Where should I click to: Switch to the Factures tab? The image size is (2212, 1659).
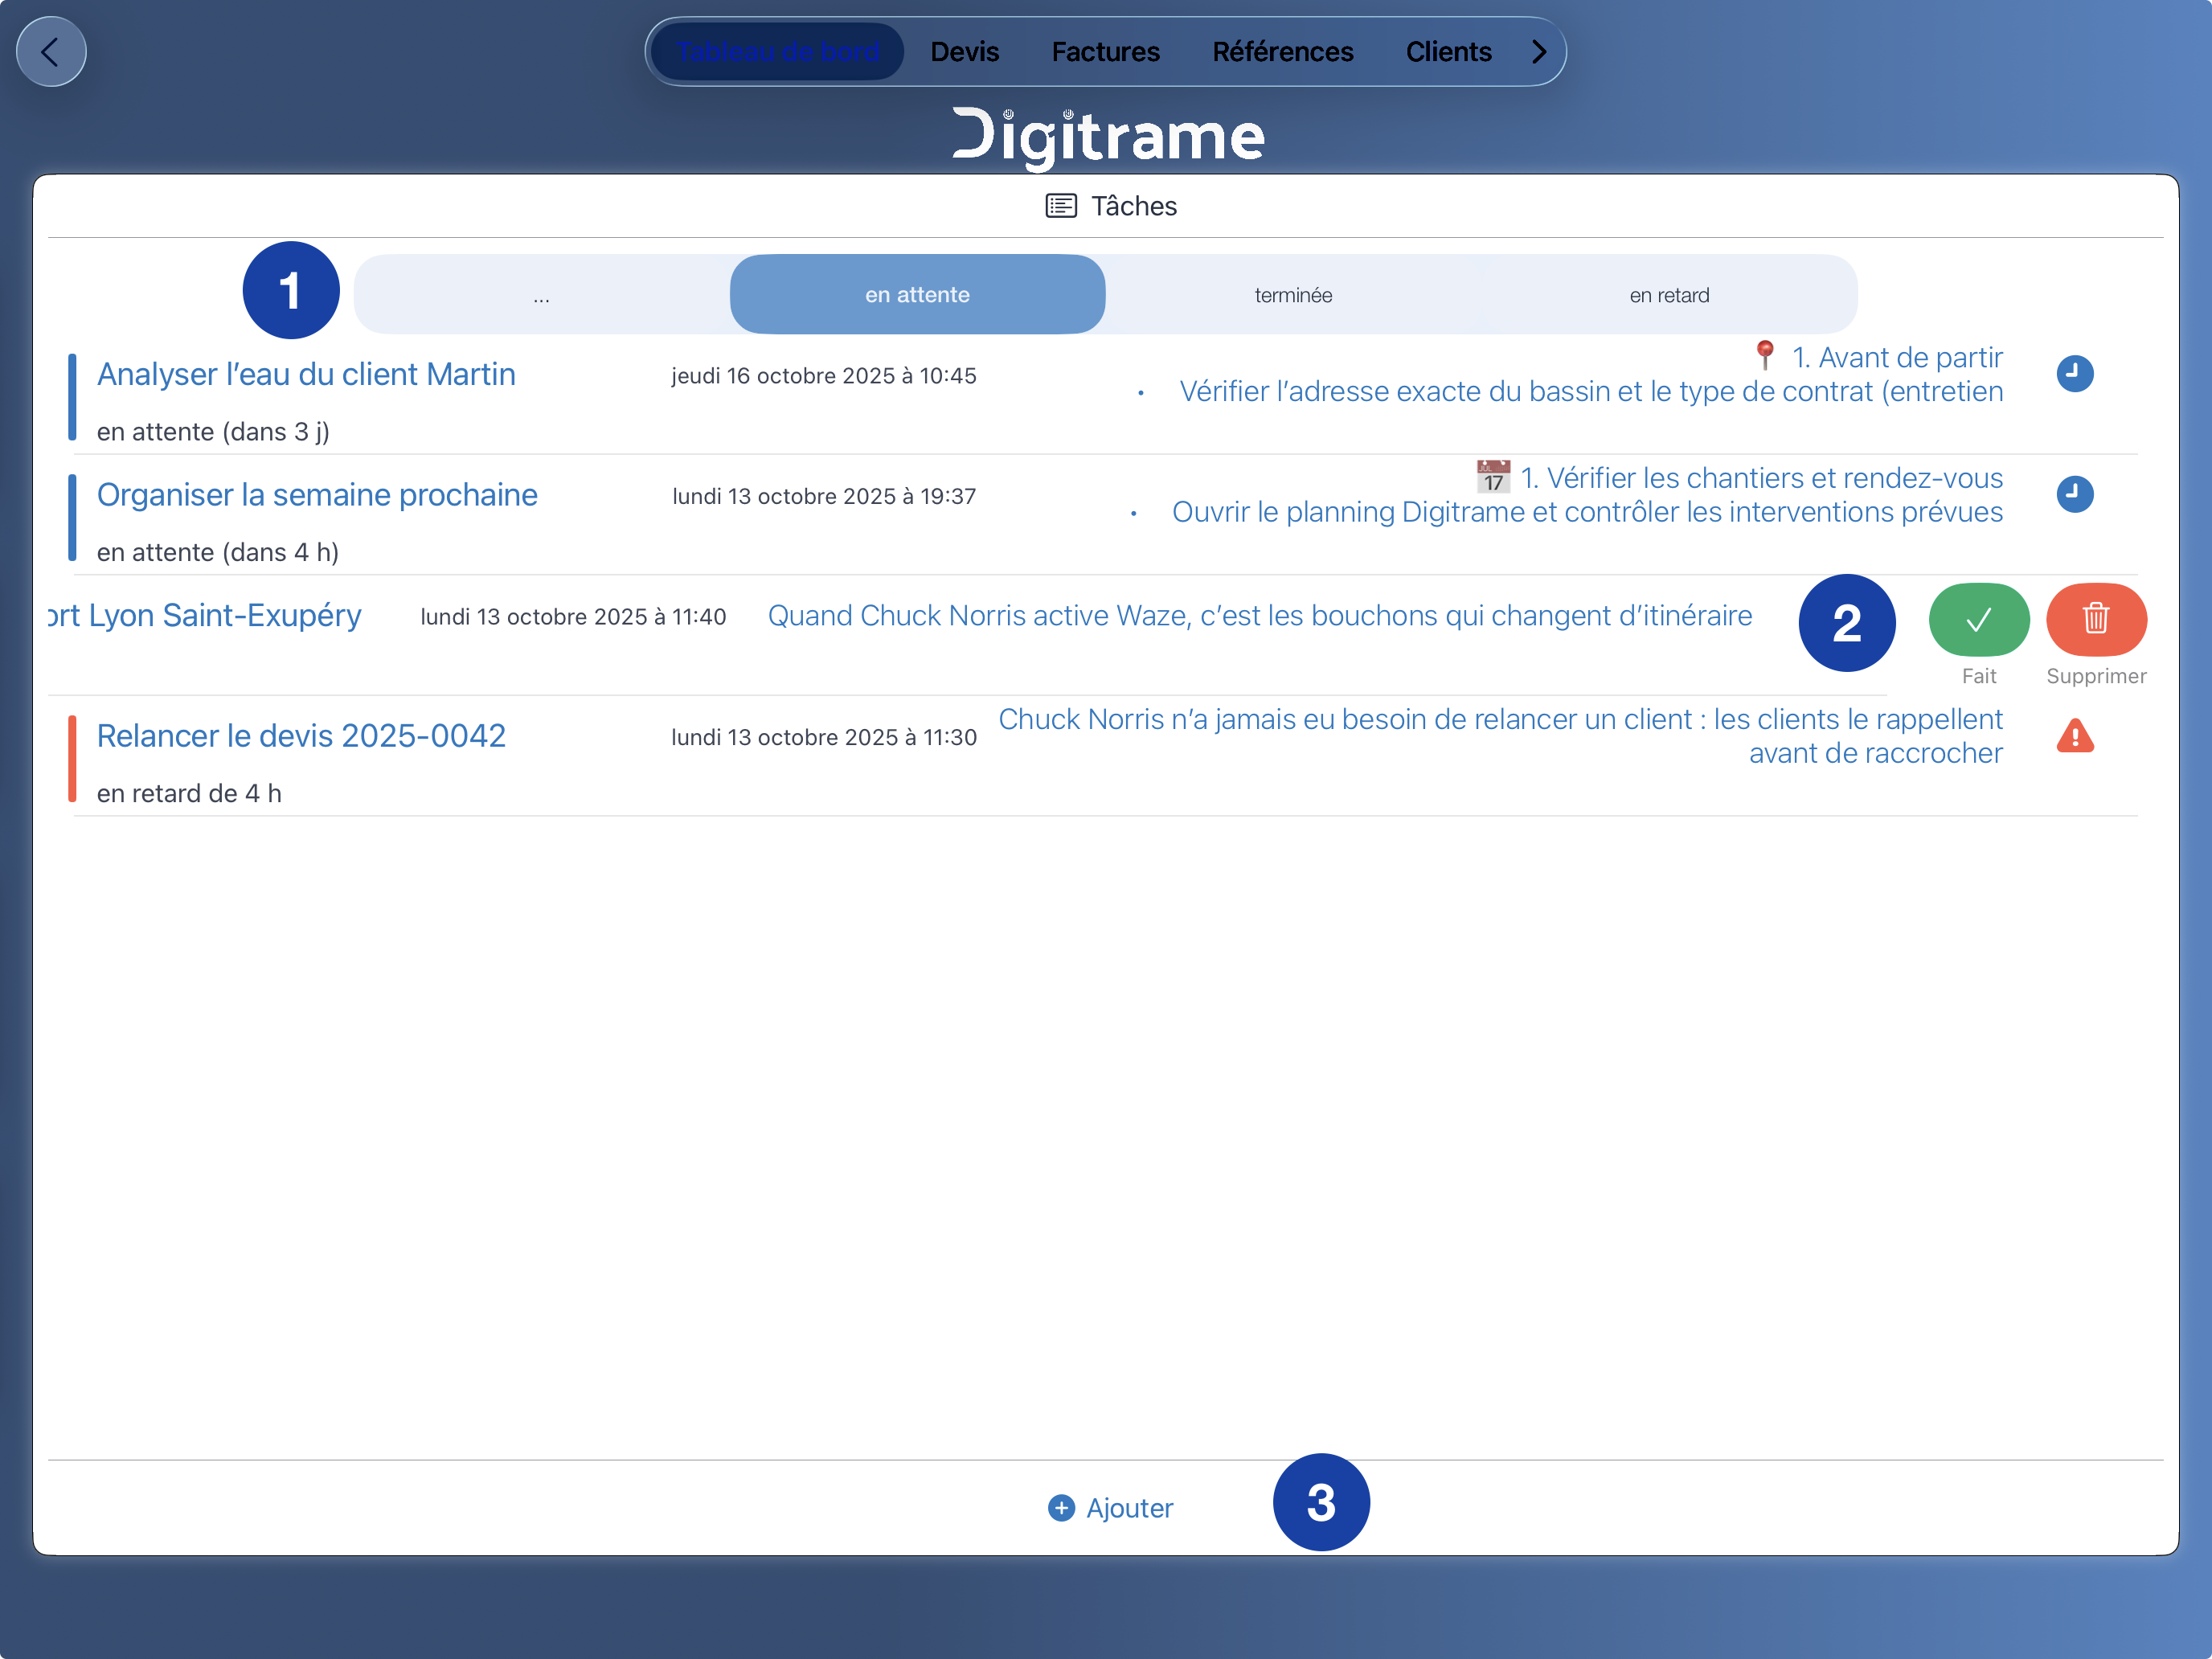point(1104,52)
